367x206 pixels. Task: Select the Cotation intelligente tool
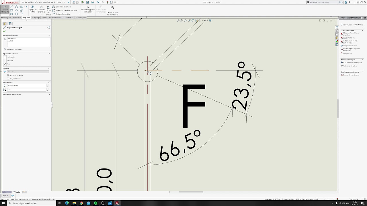[x=5, y=9]
